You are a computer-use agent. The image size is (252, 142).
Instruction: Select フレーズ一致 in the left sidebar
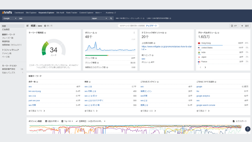(8, 38)
